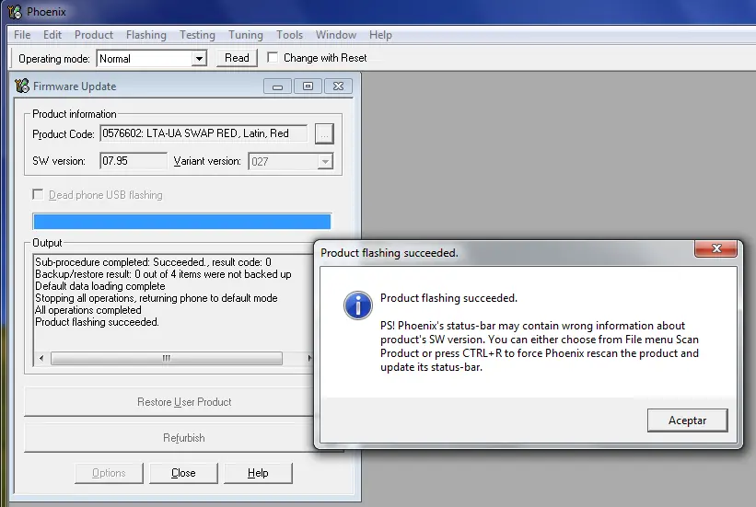The height and width of the screenshot is (507, 756).
Task: Click the 'Backup/restore result' output line
Action: (163, 274)
